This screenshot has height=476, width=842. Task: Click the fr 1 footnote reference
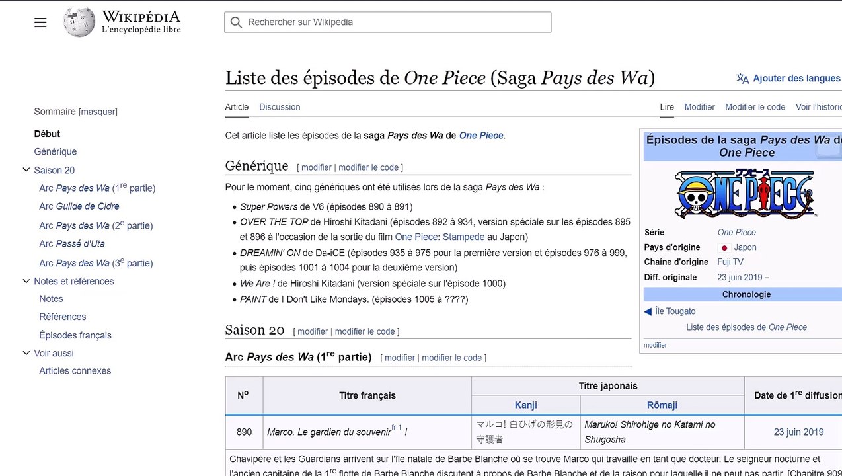click(397, 428)
